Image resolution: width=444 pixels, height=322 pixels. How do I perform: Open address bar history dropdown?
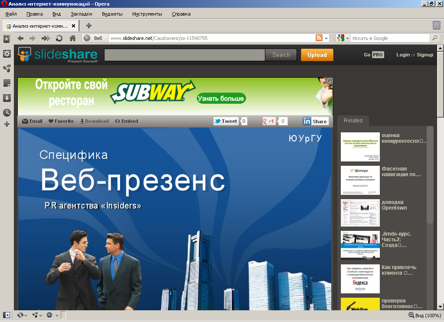point(326,38)
